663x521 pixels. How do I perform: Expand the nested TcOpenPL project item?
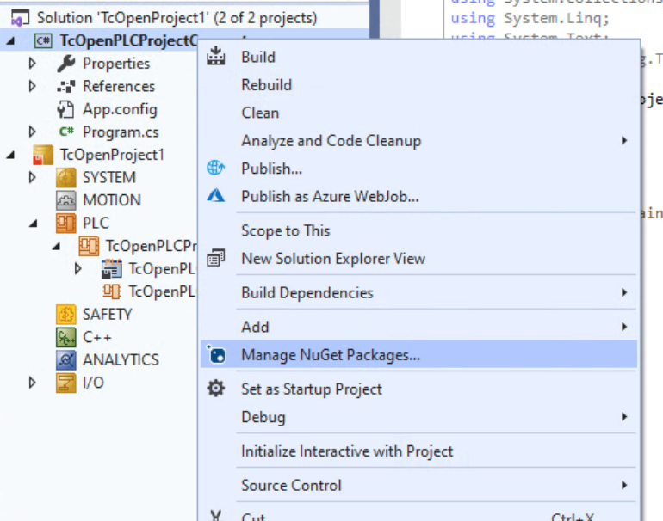[x=77, y=268]
